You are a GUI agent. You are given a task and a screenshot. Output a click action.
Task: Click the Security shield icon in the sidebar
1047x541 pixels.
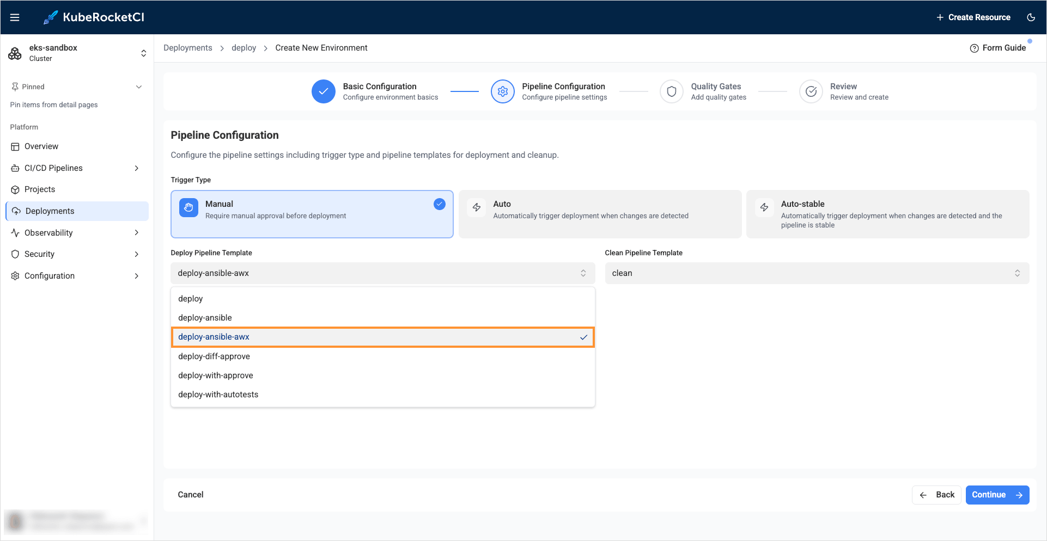coord(15,254)
